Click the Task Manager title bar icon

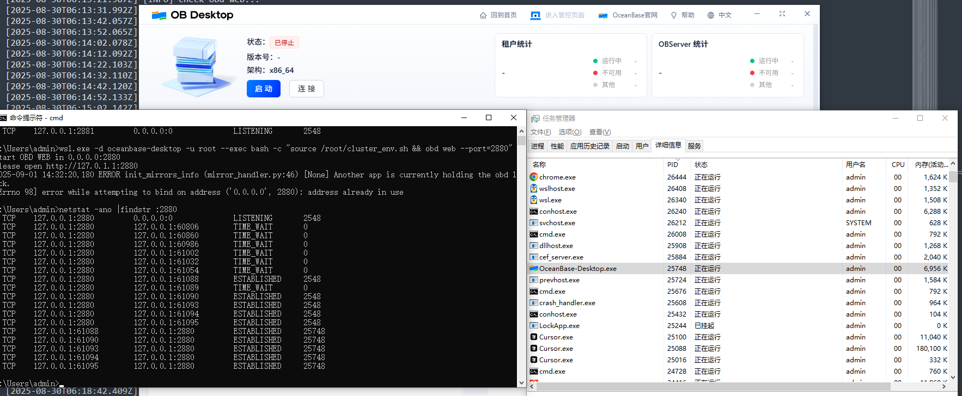pos(535,118)
